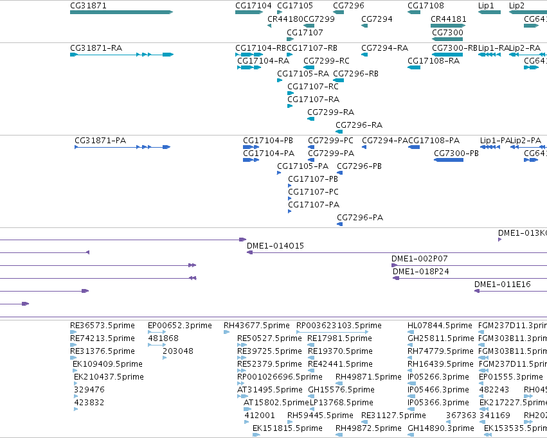
Task: Click the RE31376.5prime EST label
Action: (102, 351)
